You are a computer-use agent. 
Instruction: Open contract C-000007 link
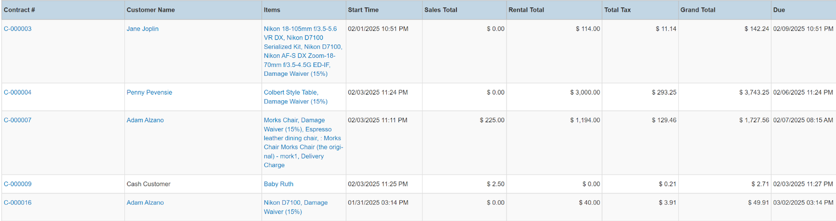(x=18, y=120)
